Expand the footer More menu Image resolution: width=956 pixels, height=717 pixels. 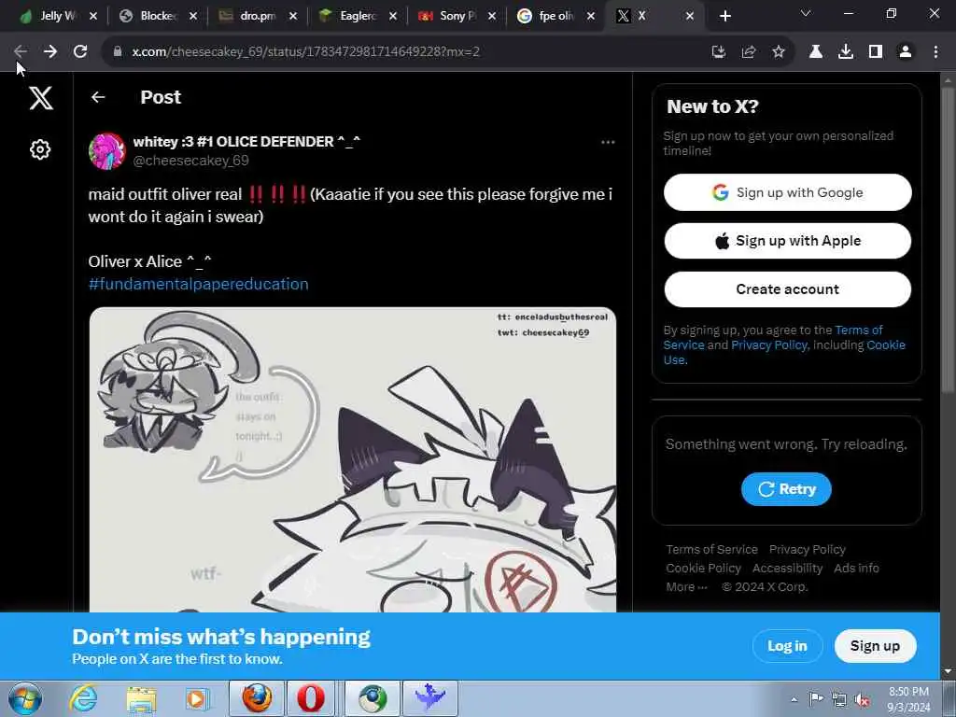click(x=686, y=587)
